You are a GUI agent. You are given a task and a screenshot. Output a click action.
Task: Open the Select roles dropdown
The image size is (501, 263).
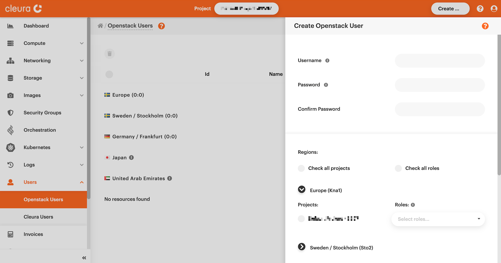438,219
